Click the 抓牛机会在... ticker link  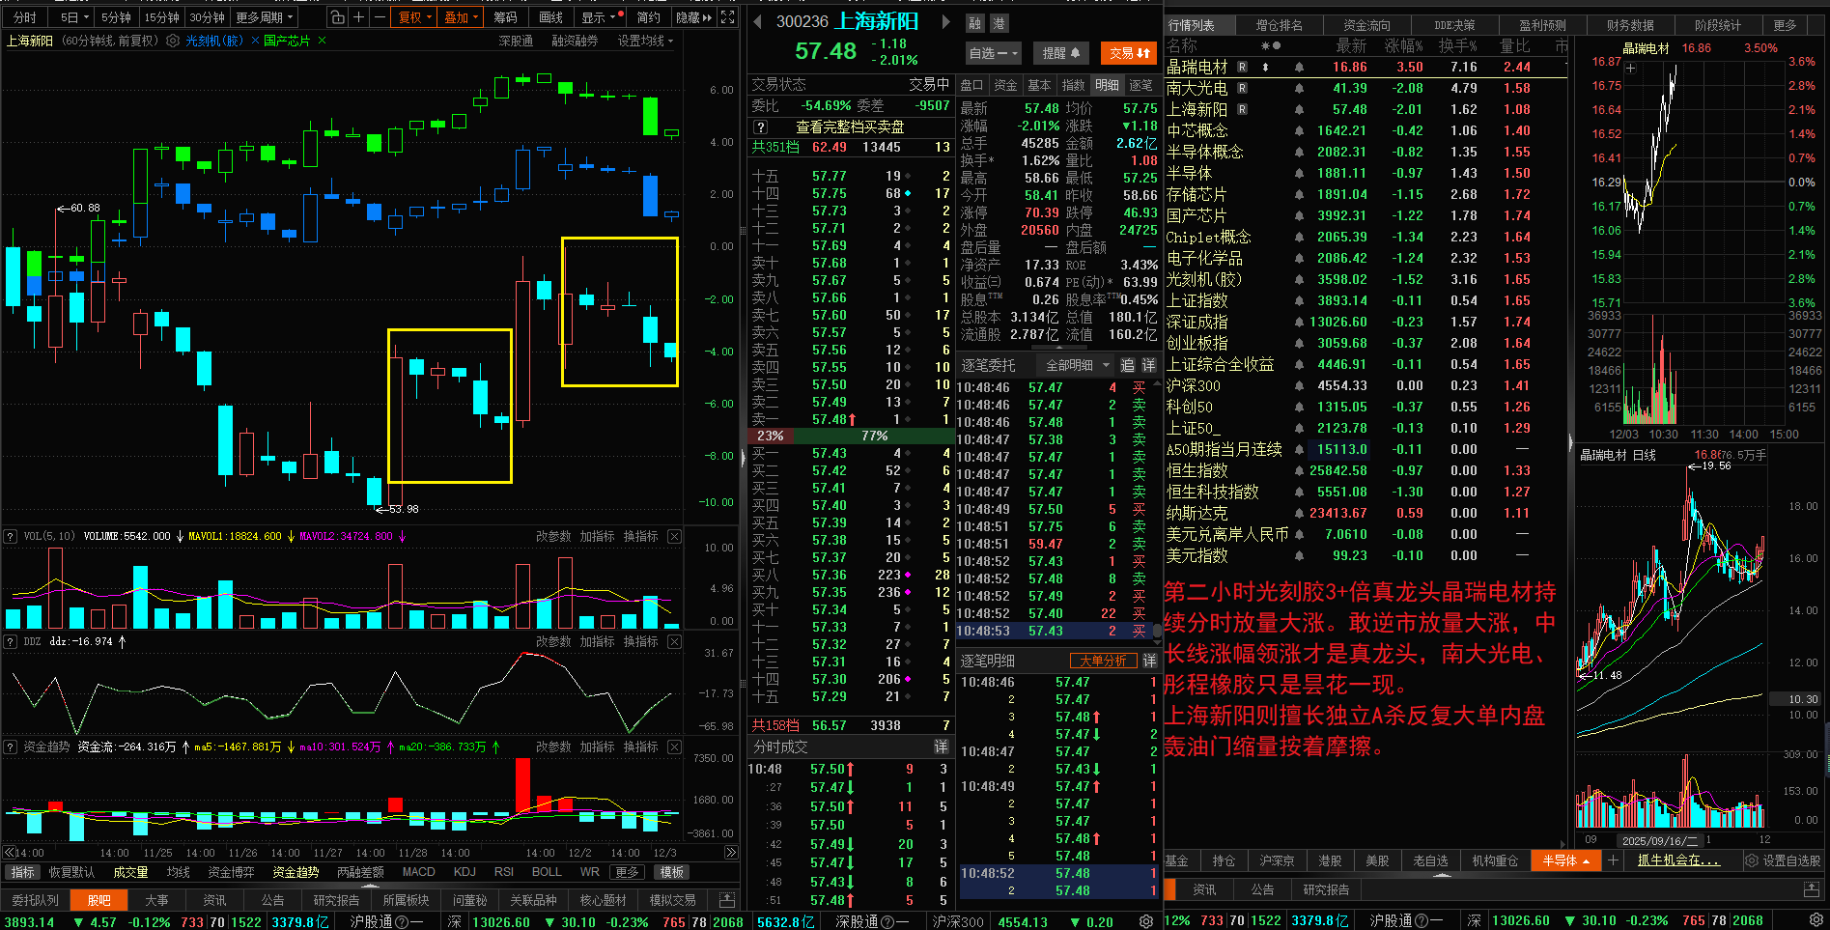coord(1678,860)
